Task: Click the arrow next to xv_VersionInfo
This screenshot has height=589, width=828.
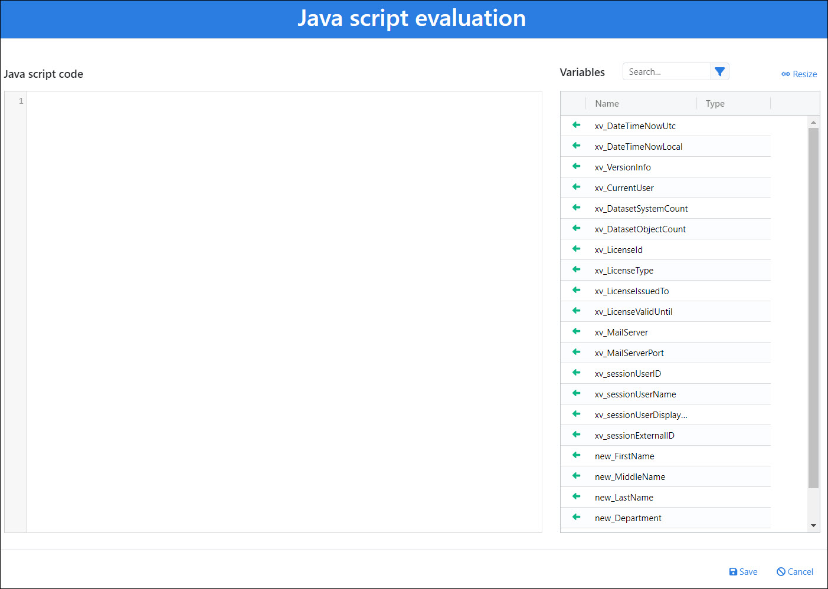Action: 576,166
